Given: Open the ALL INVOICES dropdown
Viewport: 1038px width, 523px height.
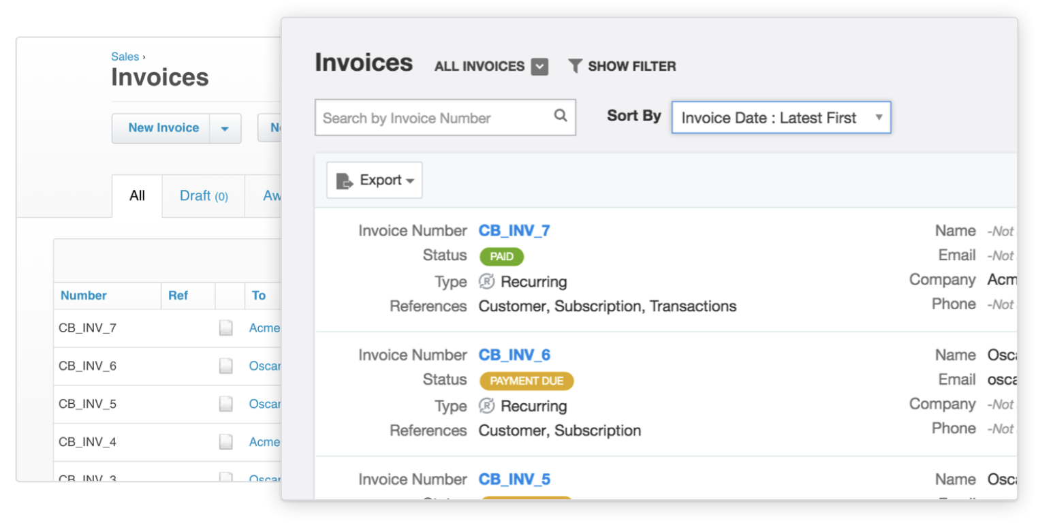Looking at the screenshot, I should (x=539, y=66).
